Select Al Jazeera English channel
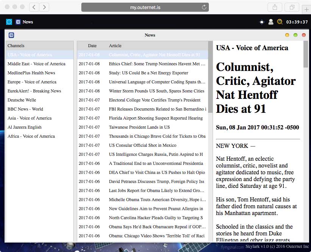 (40, 127)
